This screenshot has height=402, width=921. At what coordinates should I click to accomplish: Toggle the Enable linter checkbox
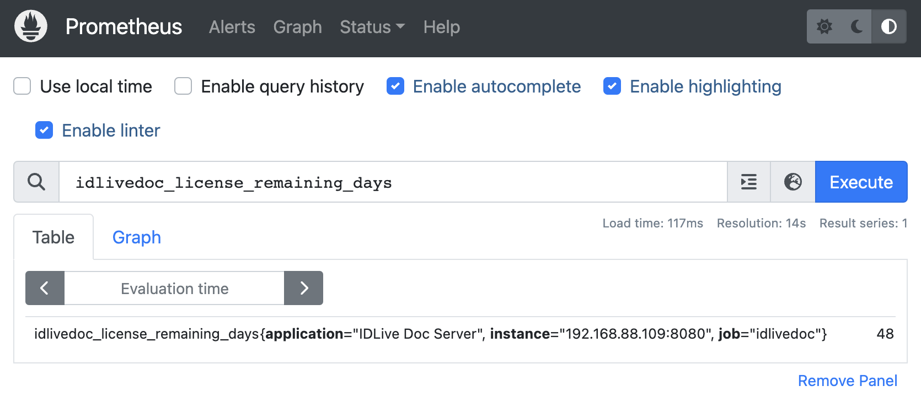pyautogui.click(x=44, y=131)
